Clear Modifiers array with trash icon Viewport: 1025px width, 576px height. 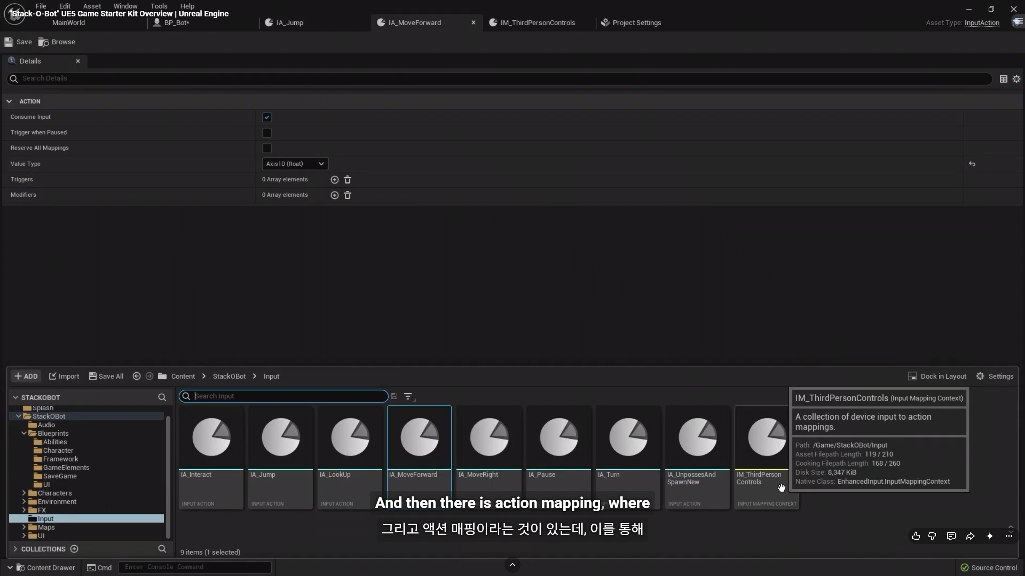pos(348,195)
